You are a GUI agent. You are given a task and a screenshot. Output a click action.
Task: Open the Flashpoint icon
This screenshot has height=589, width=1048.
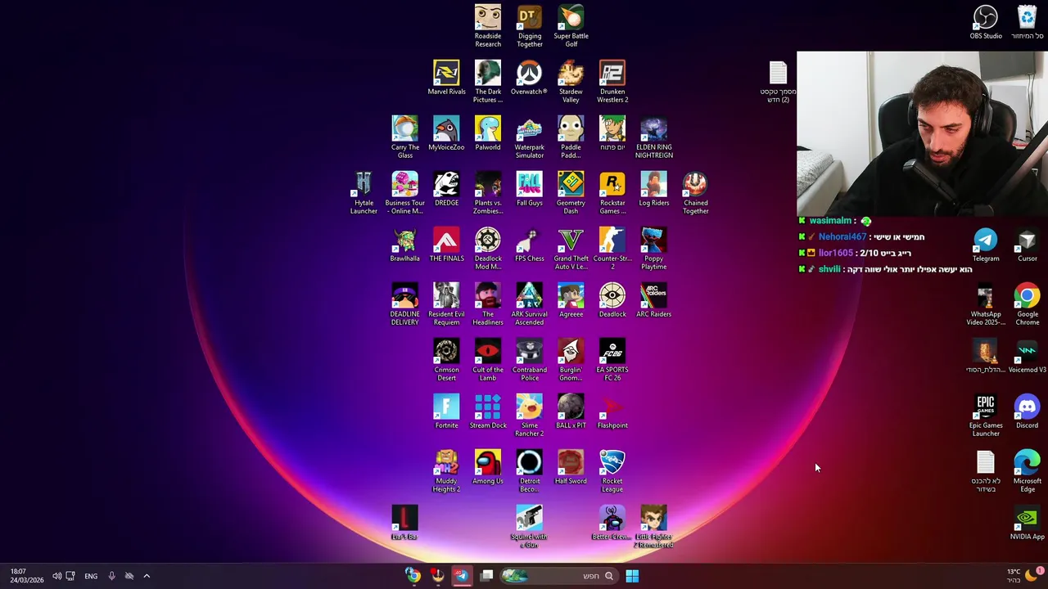[x=612, y=411]
